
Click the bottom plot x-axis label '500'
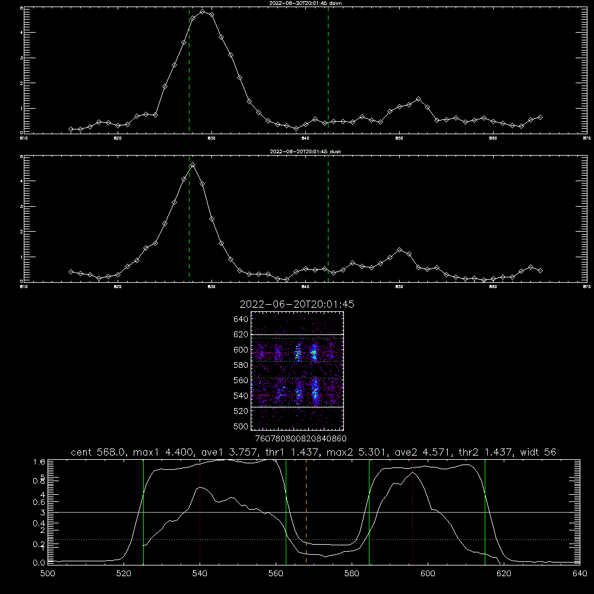click(x=48, y=574)
